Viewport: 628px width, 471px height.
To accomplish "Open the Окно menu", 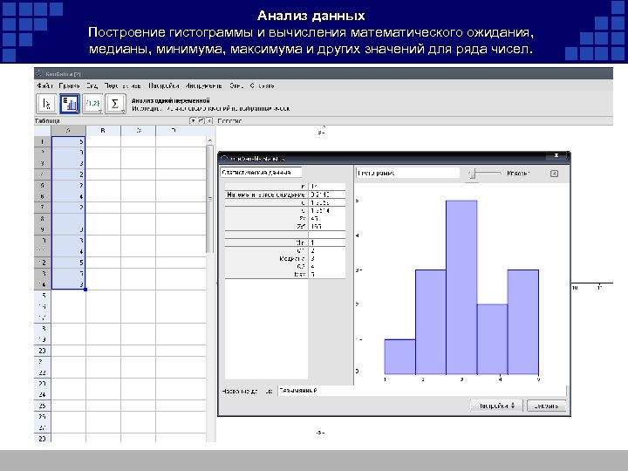I will [236, 85].
